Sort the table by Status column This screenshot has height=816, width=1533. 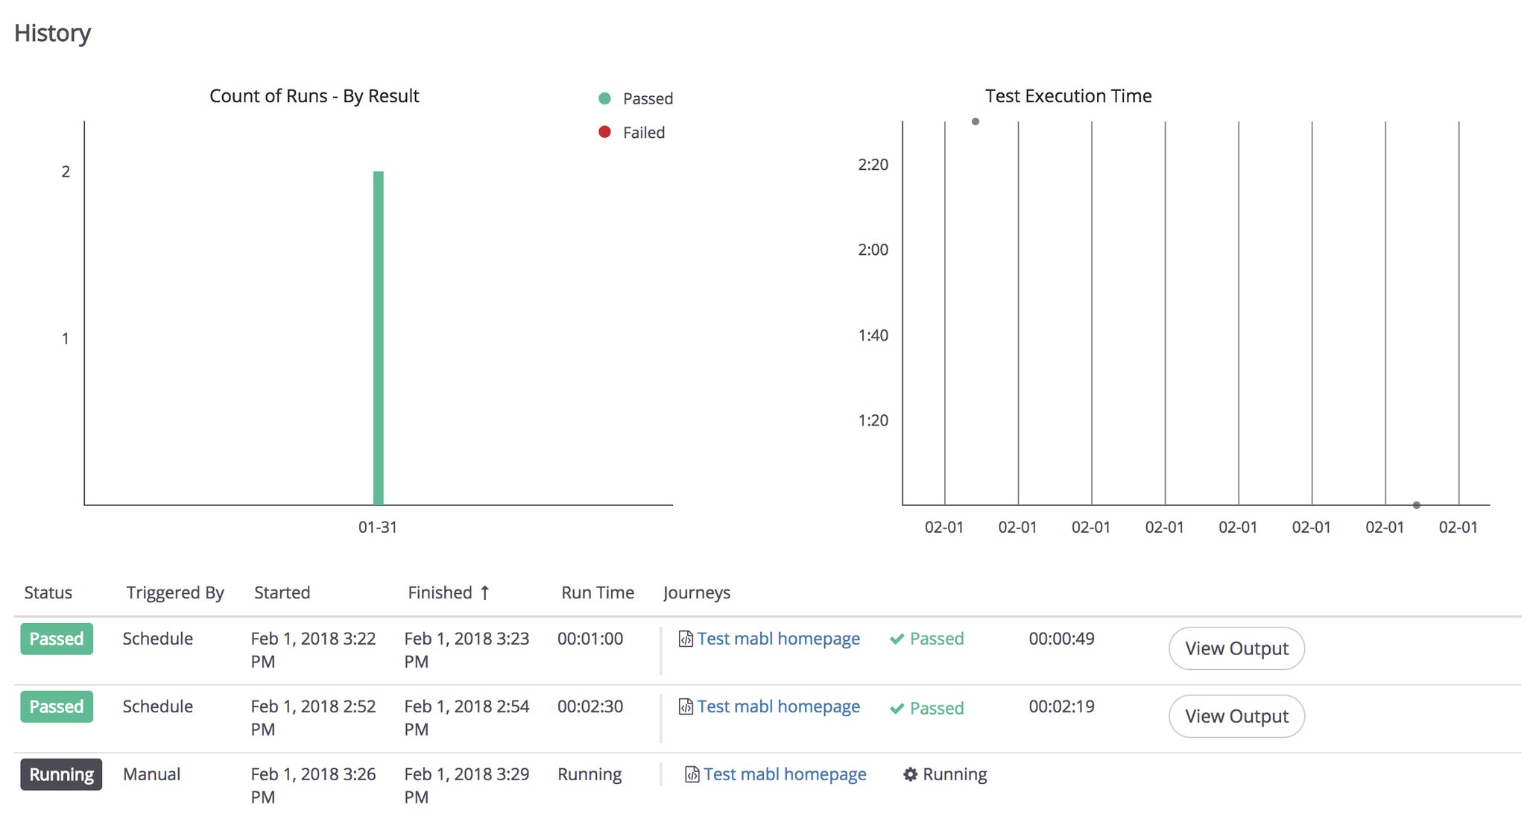(48, 593)
